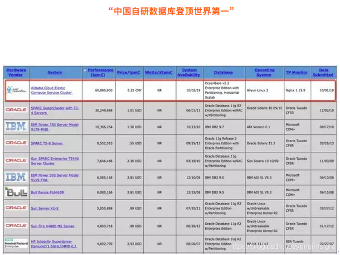Viewport: 340px width, 255px height.
Task: Sort by TP Monitor column header
Action: [x=296, y=72]
